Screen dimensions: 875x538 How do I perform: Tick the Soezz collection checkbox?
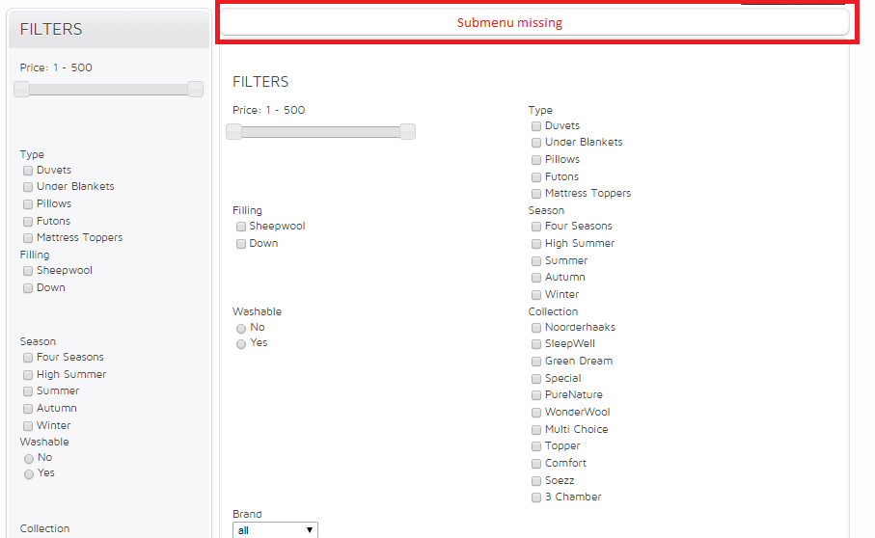[x=536, y=480]
